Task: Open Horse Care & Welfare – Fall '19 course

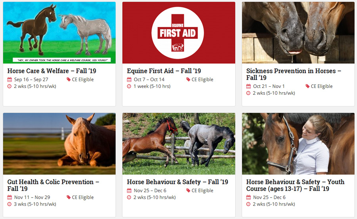Action: [x=52, y=71]
